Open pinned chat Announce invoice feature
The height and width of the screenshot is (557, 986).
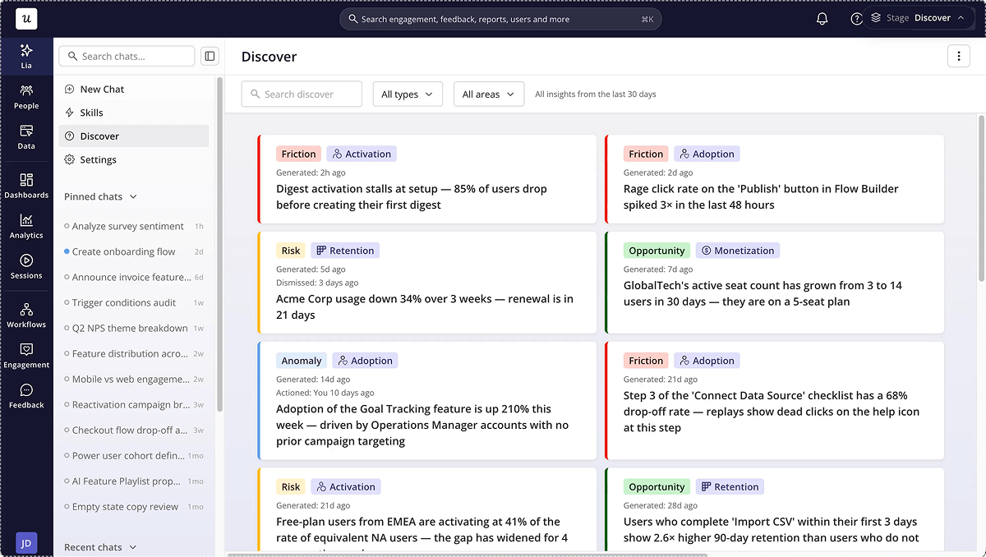point(134,277)
